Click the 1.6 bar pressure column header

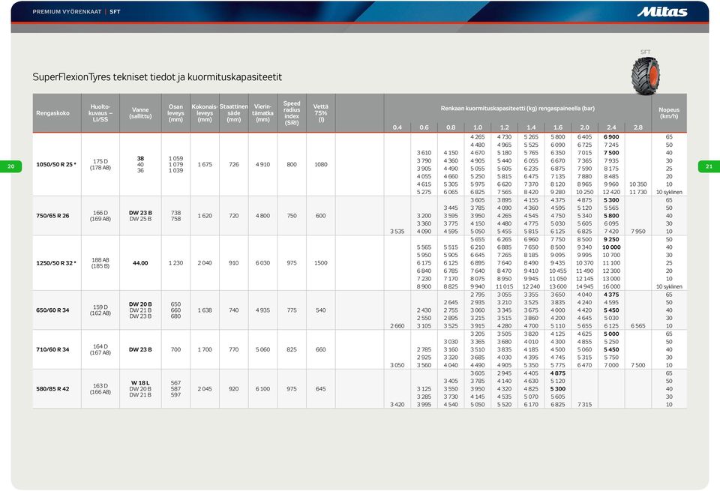click(558, 127)
